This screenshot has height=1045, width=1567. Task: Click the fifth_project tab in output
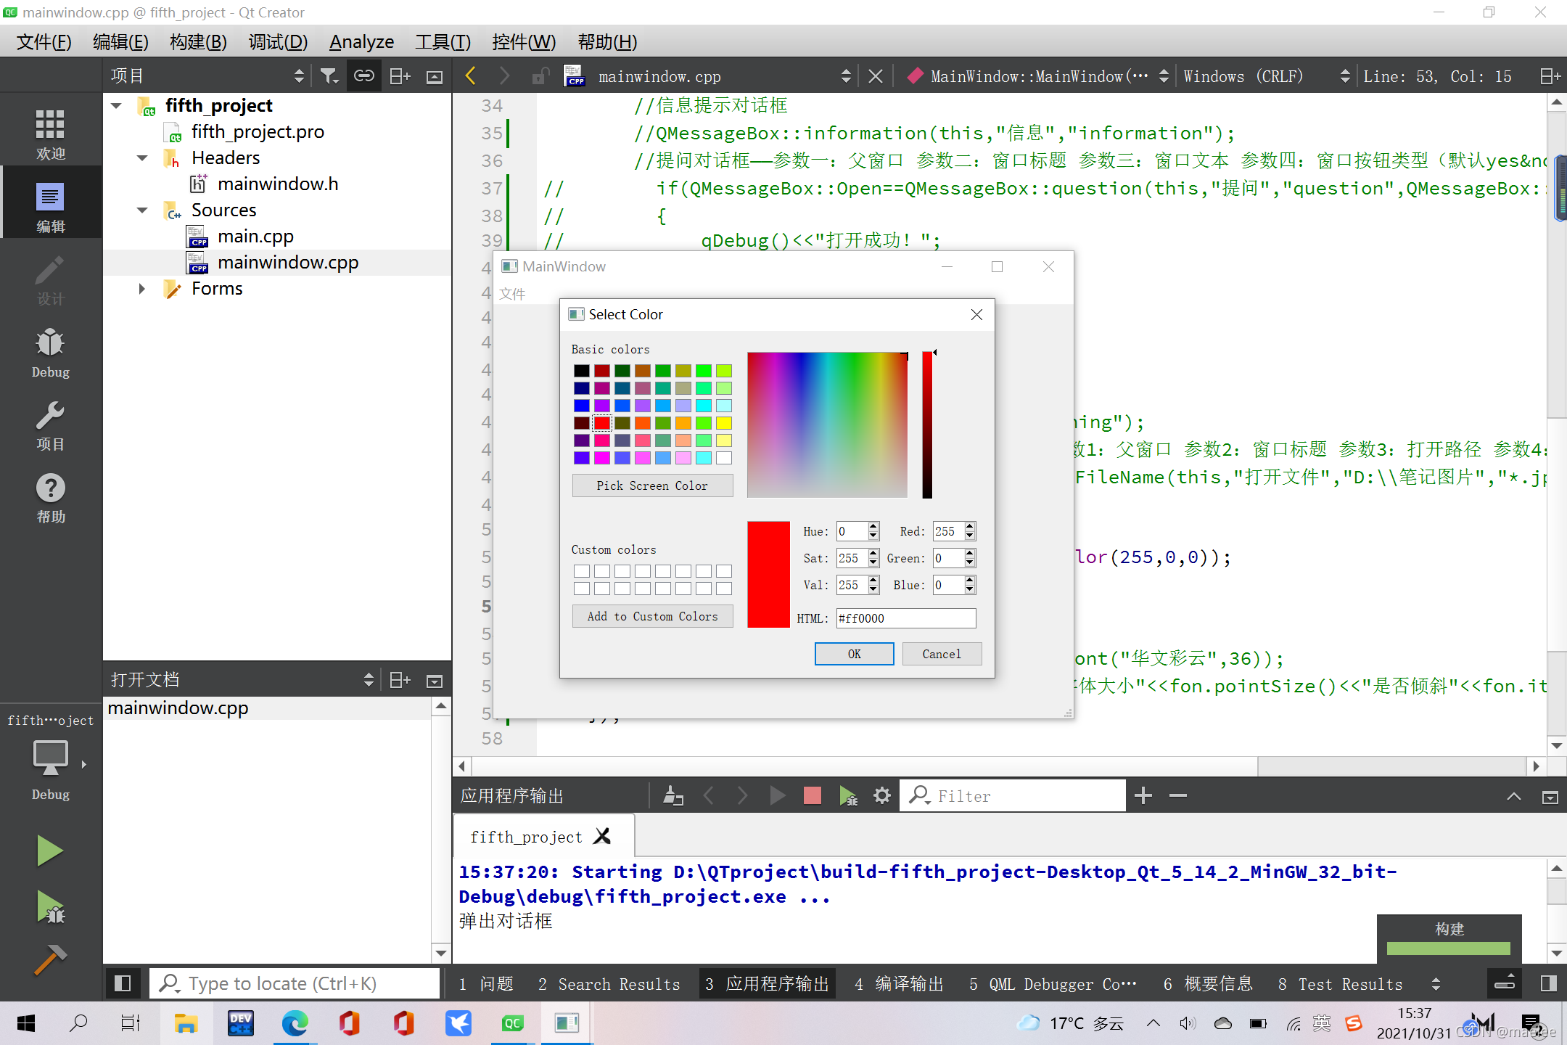click(526, 836)
